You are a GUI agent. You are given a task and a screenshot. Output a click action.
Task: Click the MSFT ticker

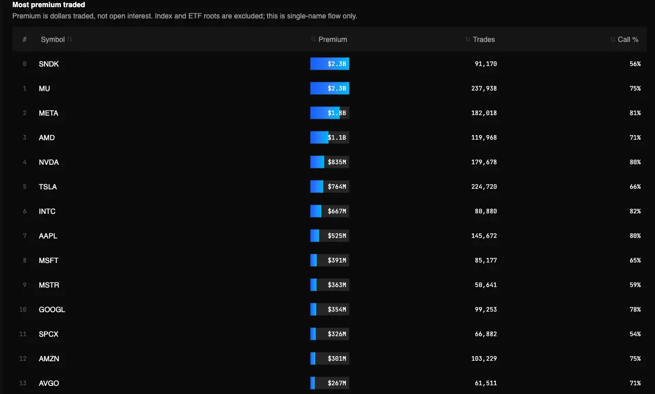(x=49, y=260)
